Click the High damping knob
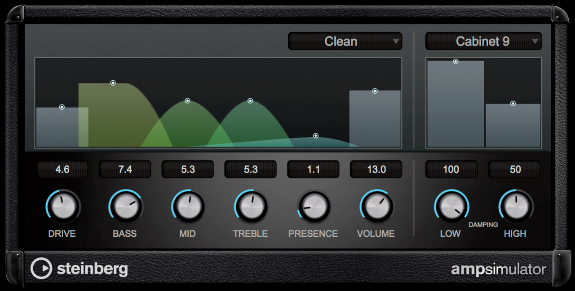The image size is (575, 291). pos(516,207)
